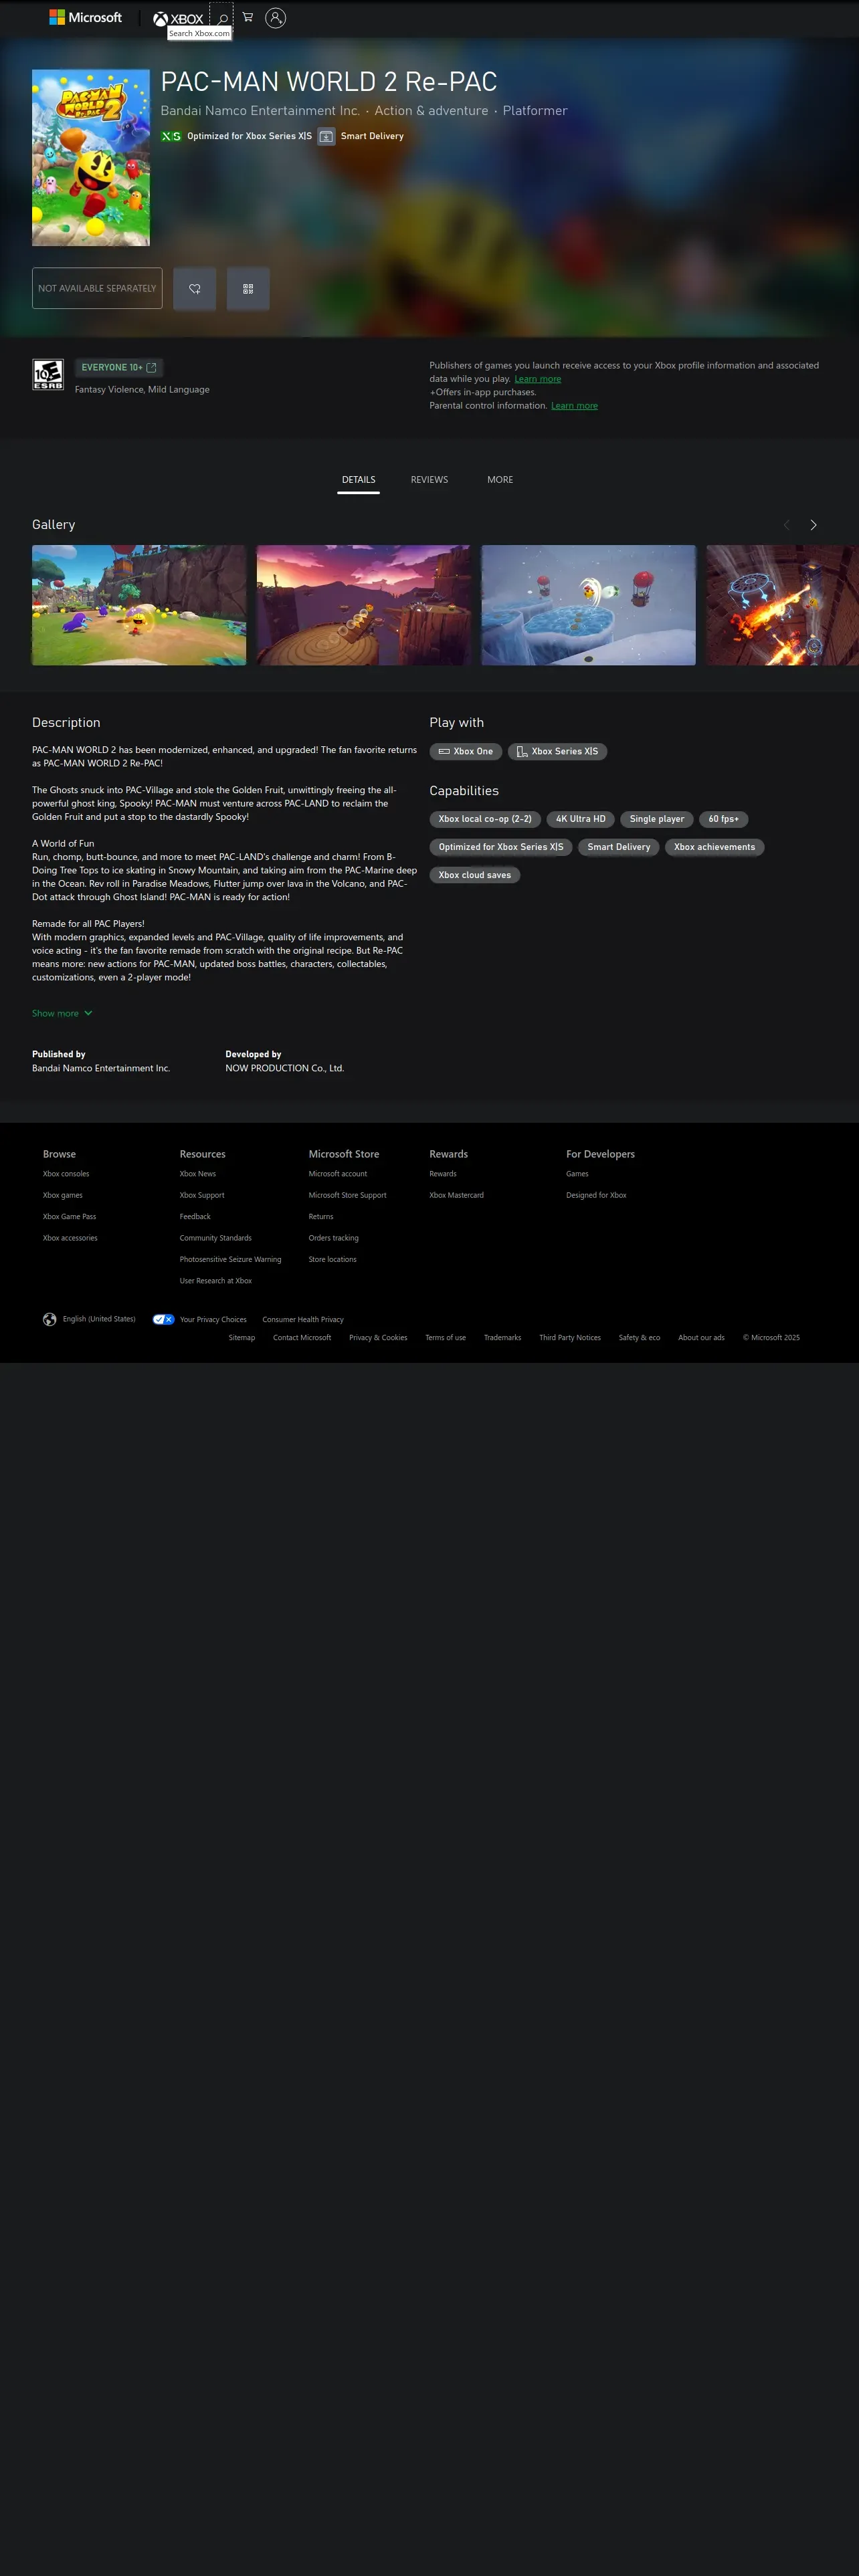The width and height of the screenshot is (859, 2576).
Task: Open the Xbox logo home link
Action: pos(178,18)
